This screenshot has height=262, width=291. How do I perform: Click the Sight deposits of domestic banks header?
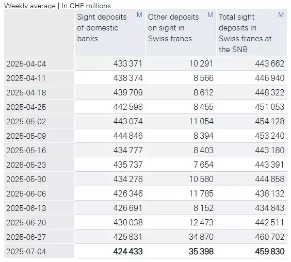tap(102, 28)
